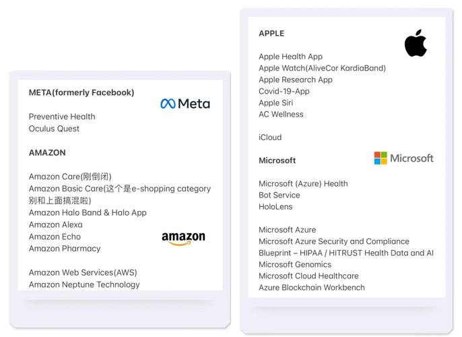
Task: Click Amazon Web Services(AWS) text
Action: (83, 273)
